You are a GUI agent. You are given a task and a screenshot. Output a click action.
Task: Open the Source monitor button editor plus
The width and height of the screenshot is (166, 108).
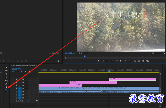[58, 61]
